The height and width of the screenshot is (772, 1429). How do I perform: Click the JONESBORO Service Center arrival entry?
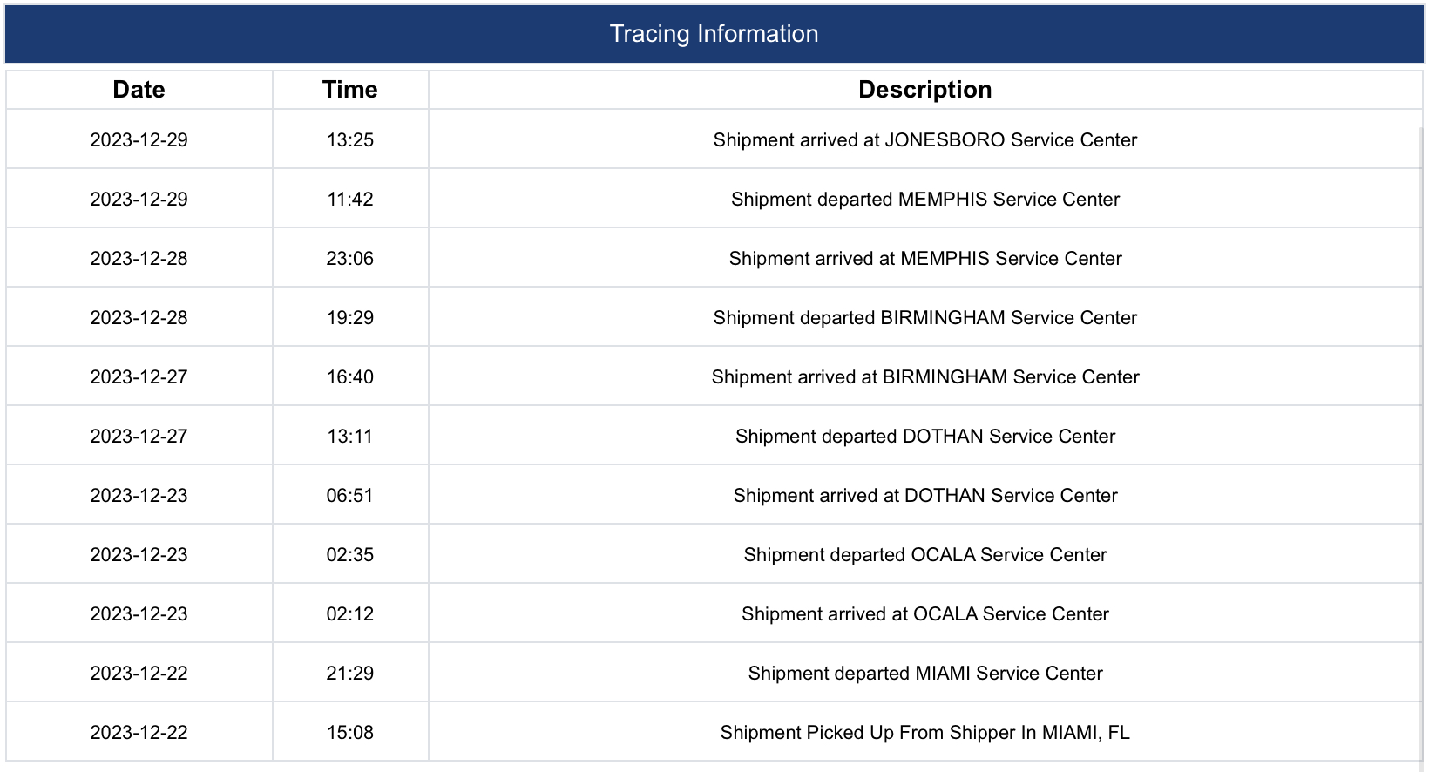925,140
